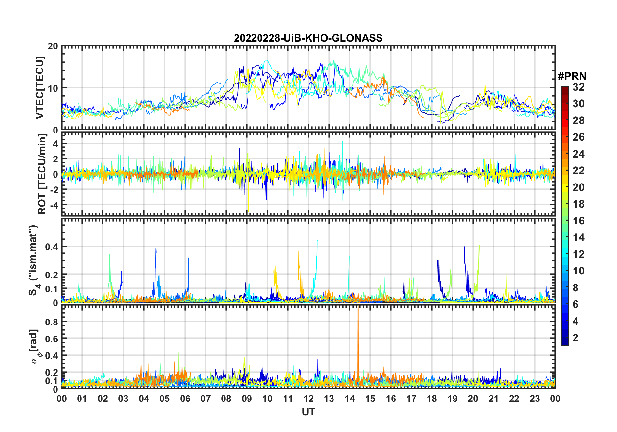Pick the dark red top of the colorbar
Viewport: 617px width, 432px height.
pos(565,89)
